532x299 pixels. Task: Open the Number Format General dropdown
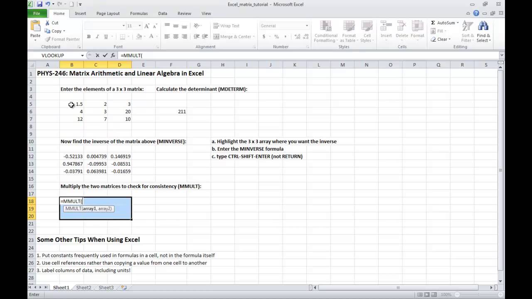pos(307,26)
